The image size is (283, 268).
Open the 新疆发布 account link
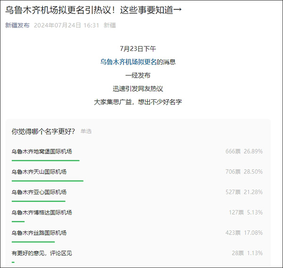17,25
